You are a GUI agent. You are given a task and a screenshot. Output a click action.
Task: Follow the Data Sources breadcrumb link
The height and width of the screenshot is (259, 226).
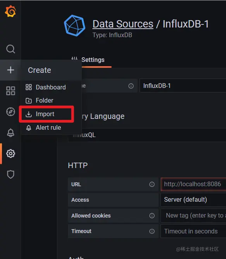(x=123, y=24)
